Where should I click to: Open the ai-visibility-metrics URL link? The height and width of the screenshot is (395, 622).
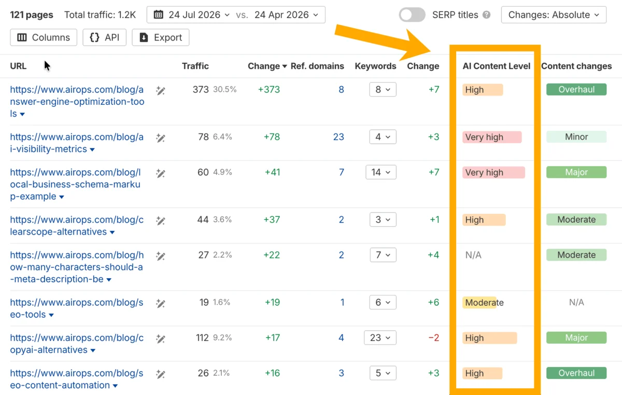coord(77,143)
